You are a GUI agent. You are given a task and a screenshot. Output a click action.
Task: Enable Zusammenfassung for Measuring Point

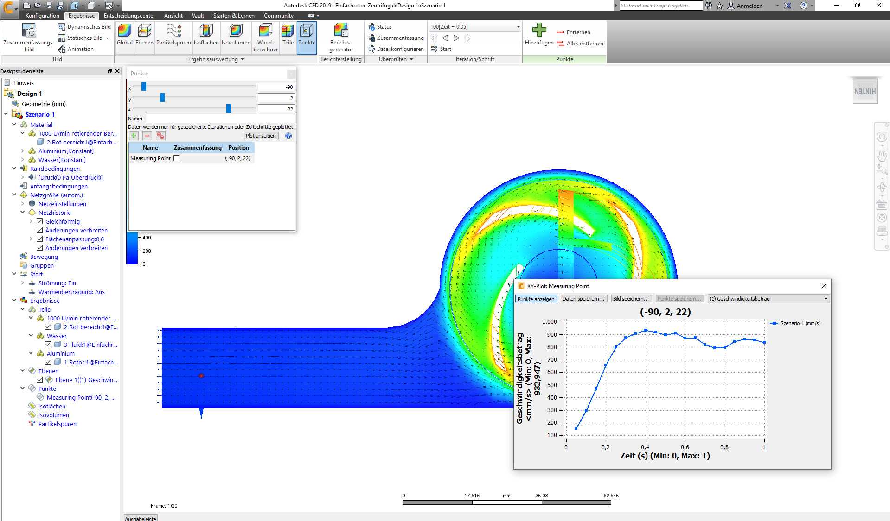176,158
